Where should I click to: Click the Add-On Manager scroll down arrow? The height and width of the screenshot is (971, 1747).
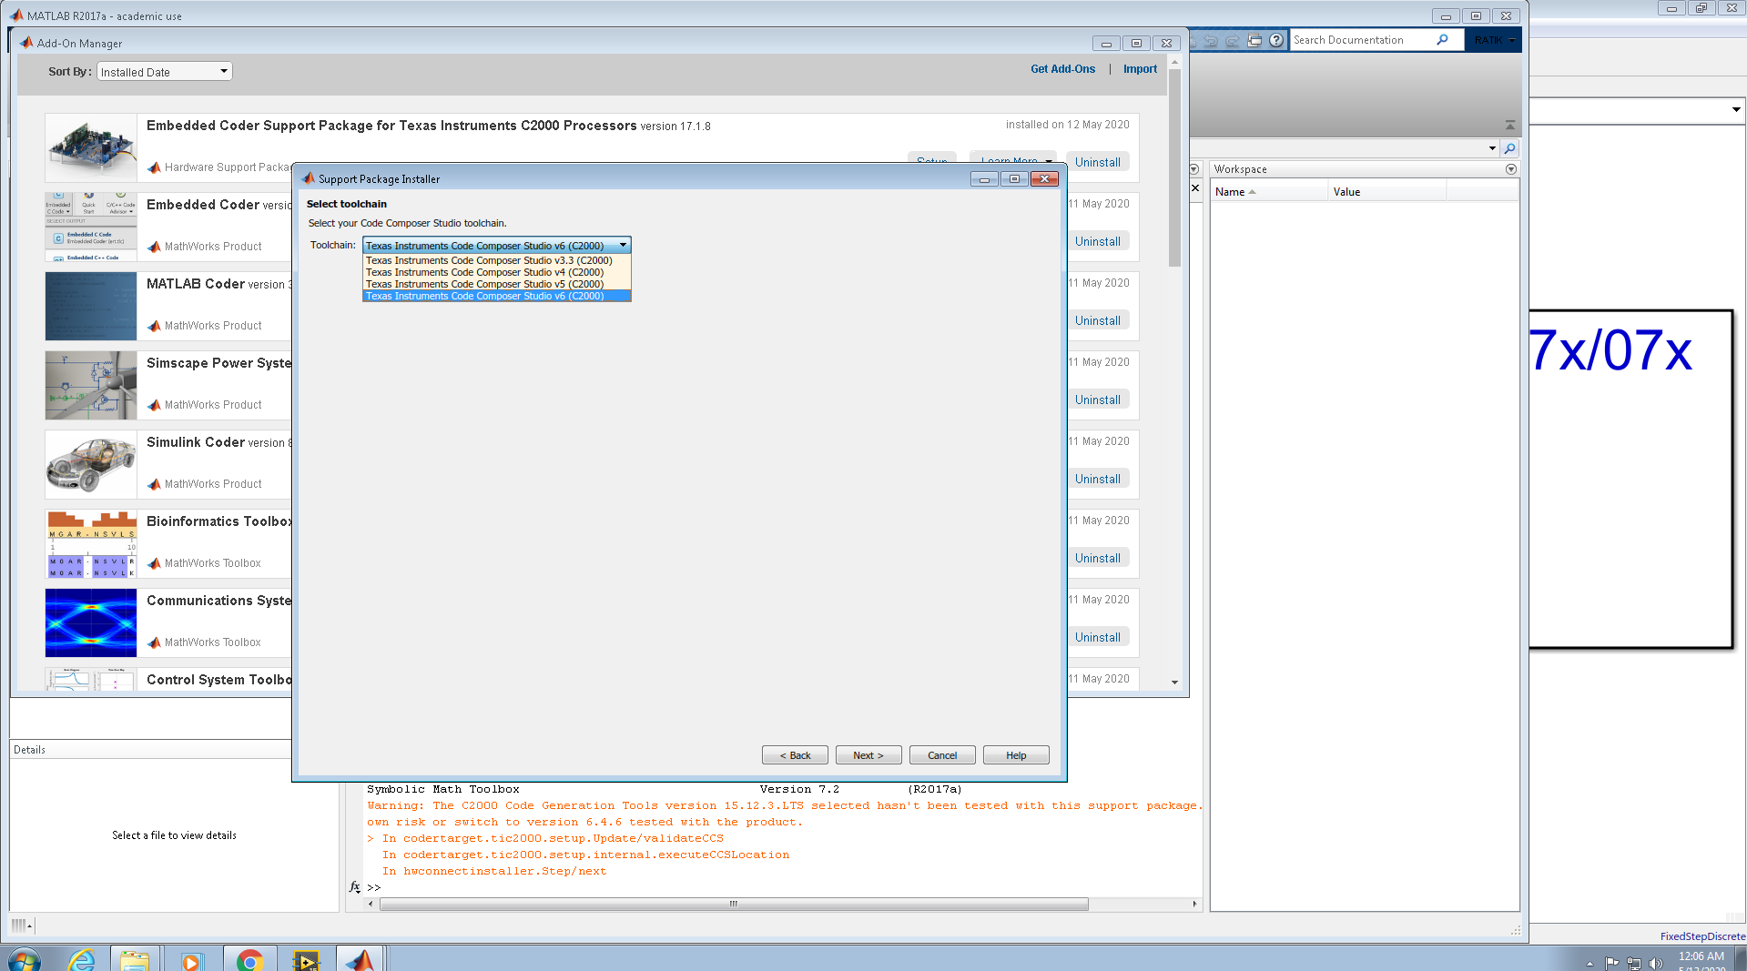click(1174, 682)
